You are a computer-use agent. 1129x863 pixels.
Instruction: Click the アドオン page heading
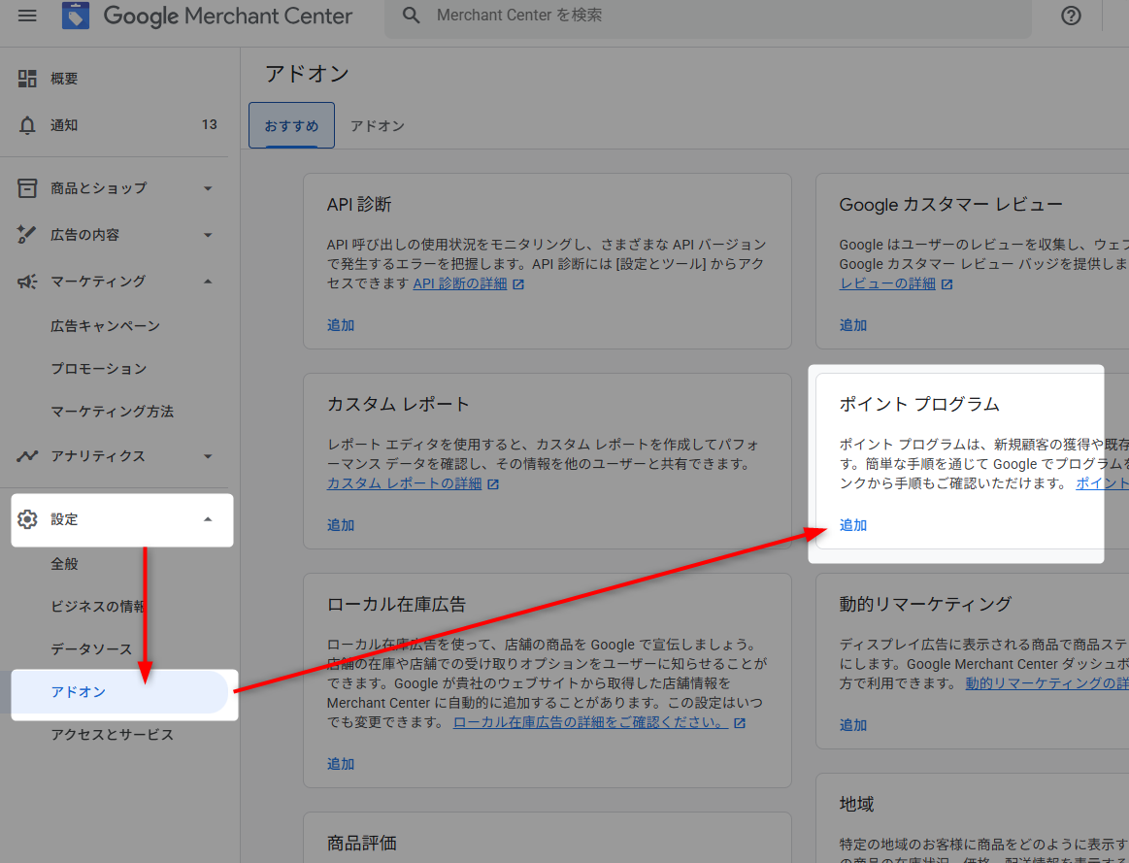point(308,74)
